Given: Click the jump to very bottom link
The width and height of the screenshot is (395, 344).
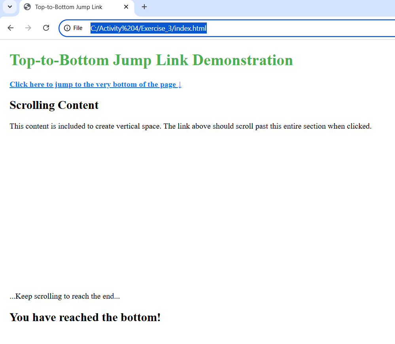Looking at the screenshot, I should click(x=93, y=84).
